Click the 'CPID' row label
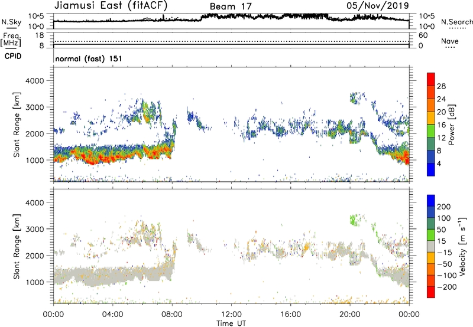Screen dimensions: 473x327 point(13,56)
